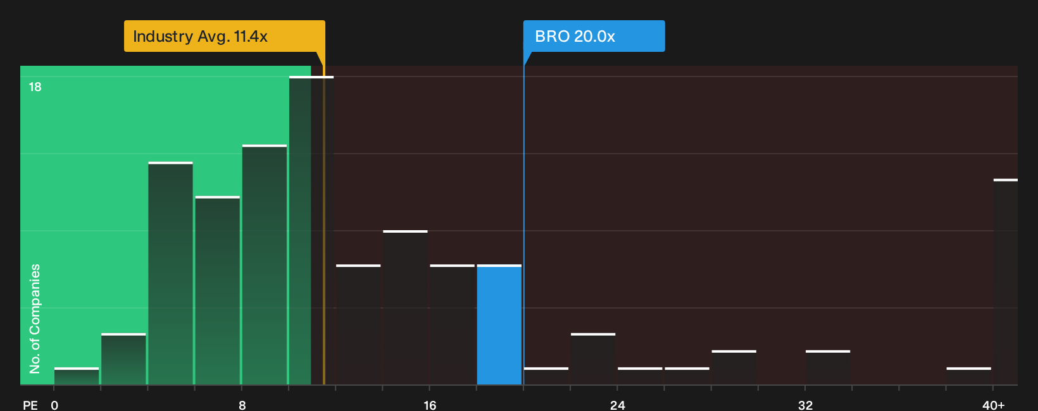The image size is (1038, 411).
Task: Select the bar for PE 38 to 40
Action: [969, 376]
